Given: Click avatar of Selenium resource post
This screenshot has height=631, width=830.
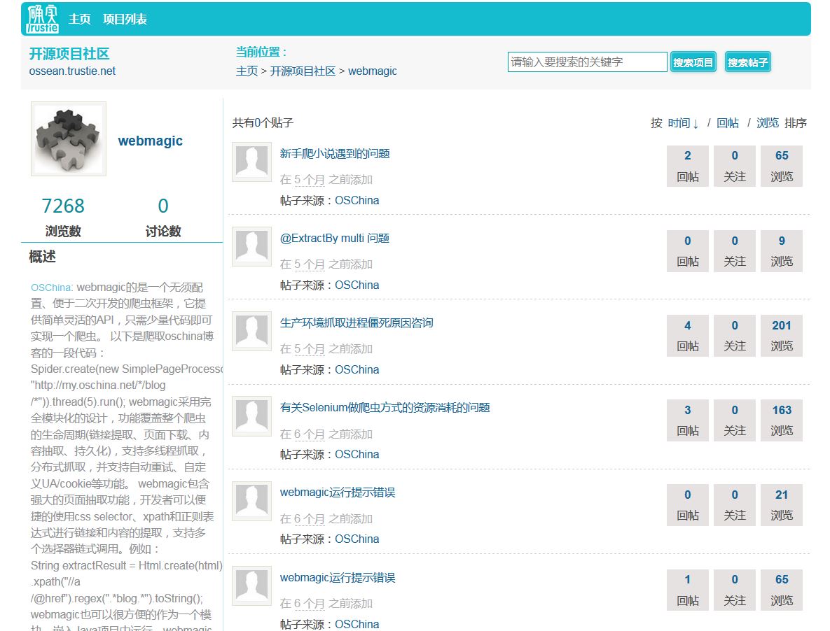Looking at the screenshot, I should [252, 416].
